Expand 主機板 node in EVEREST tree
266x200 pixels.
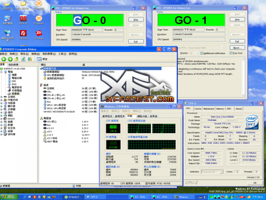[2, 97]
